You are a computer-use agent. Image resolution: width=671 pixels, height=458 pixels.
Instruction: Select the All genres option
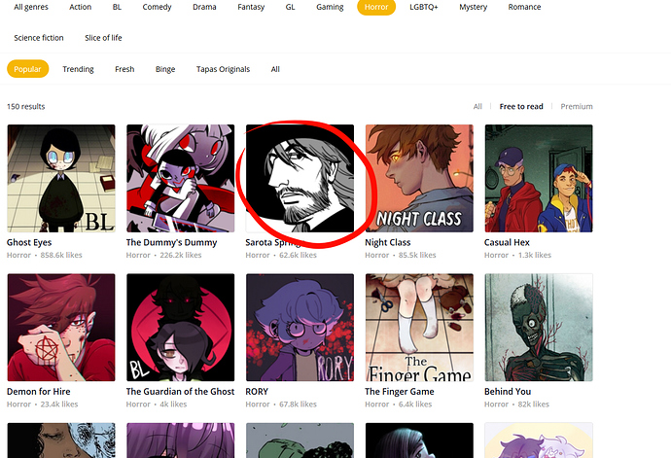[32, 7]
